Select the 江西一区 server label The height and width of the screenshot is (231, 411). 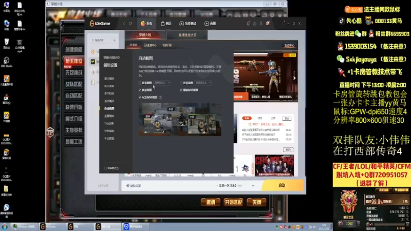[x=227, y=186]
